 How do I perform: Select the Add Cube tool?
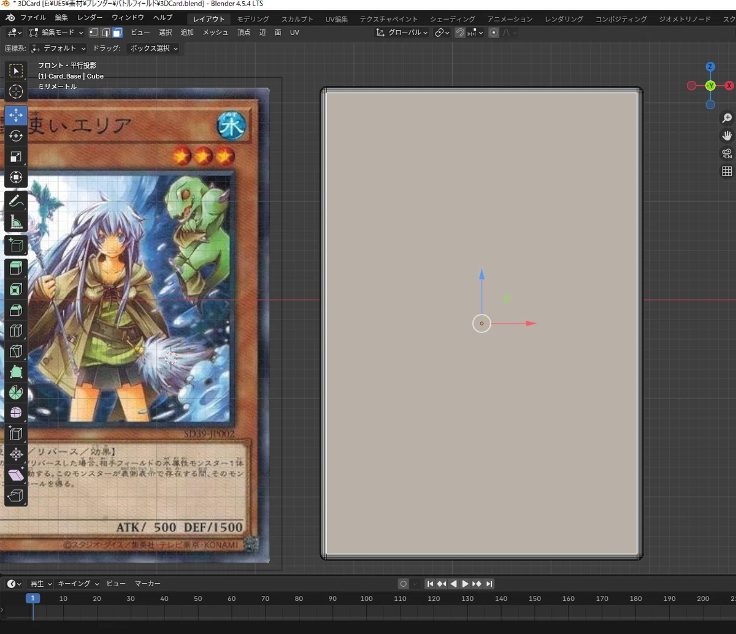pos(16,245)
